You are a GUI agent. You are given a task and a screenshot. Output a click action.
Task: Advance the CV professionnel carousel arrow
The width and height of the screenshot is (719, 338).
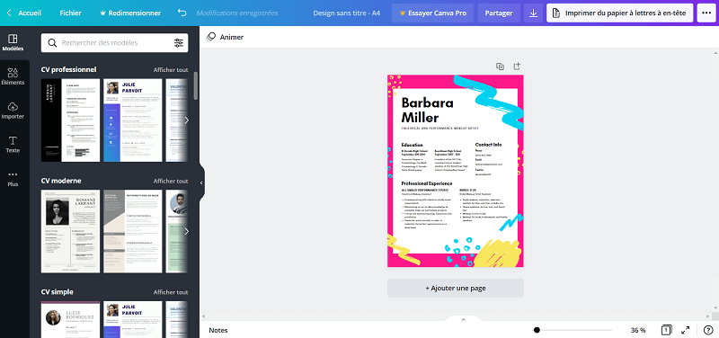[x=186, y=120]
